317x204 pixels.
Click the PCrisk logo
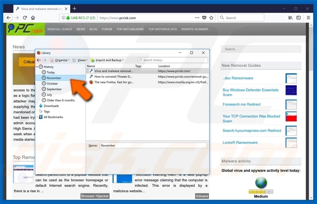(x=26, y=29)
